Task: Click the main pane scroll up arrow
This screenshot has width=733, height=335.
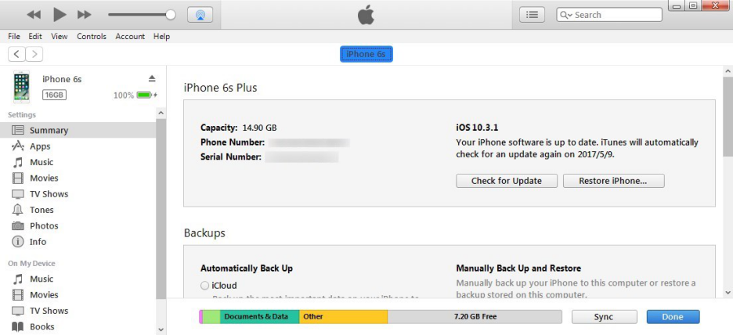Action: (x=728, y=71)
